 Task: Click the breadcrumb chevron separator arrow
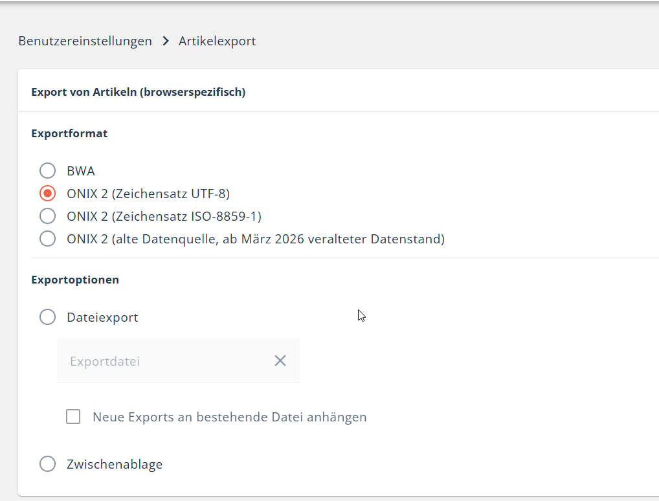(x=166, y=41)
